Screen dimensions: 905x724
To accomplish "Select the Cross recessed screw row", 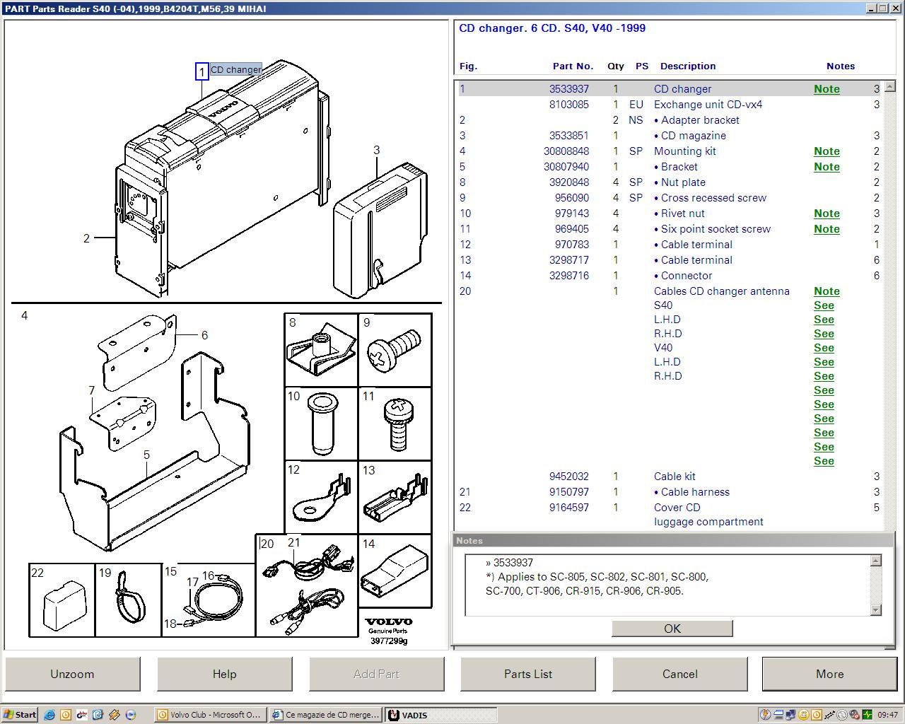I will (x=669, y=198).
